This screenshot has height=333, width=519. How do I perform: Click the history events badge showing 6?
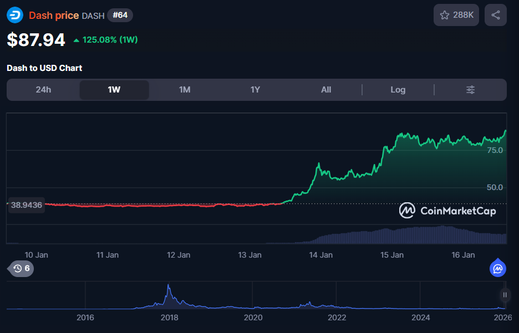[x=21, y=268]
